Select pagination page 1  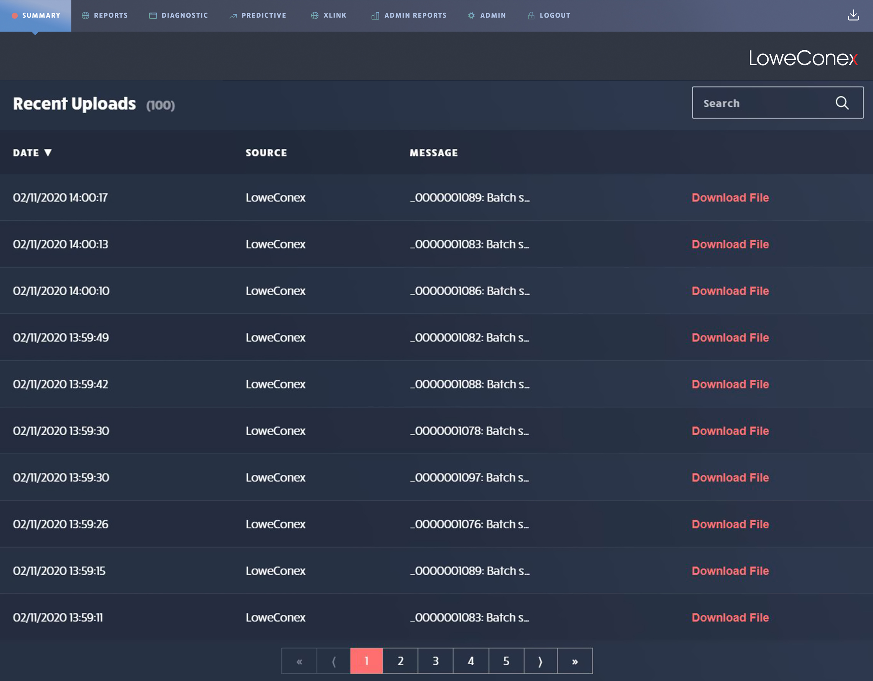click(366, 661)
